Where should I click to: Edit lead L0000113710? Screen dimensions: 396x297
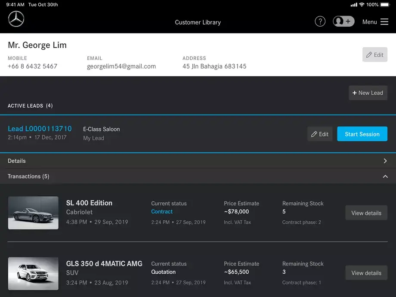[x=320, y=134]
